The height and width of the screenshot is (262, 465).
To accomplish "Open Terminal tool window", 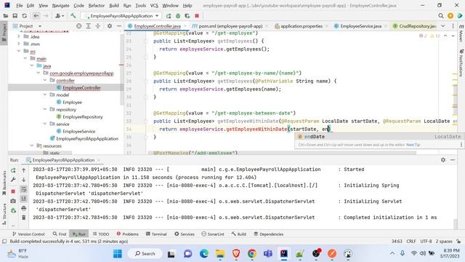I will [x=156, y=234].
